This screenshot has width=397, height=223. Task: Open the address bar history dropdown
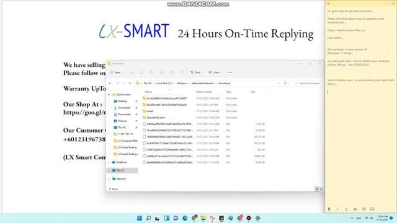pos(279,83)
